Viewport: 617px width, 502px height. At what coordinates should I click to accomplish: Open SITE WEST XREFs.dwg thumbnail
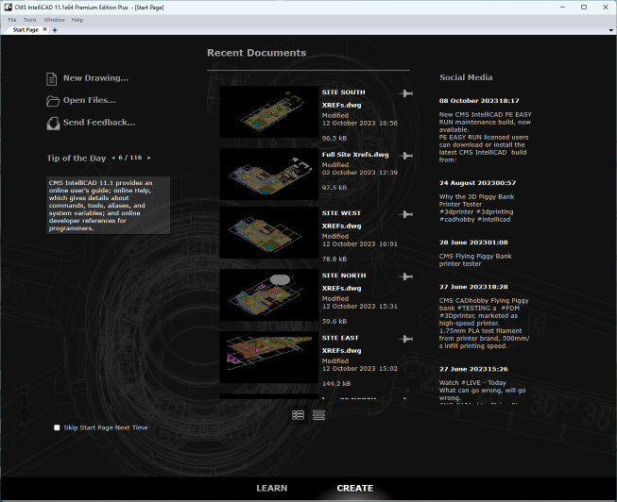click(x=269, y=233)
